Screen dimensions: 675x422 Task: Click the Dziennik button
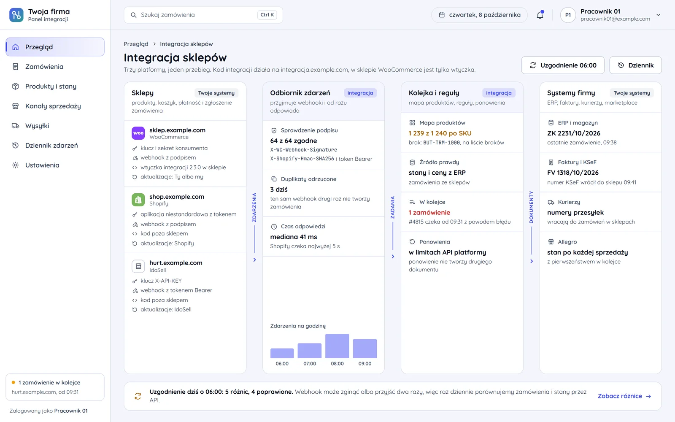pos(635,65)
